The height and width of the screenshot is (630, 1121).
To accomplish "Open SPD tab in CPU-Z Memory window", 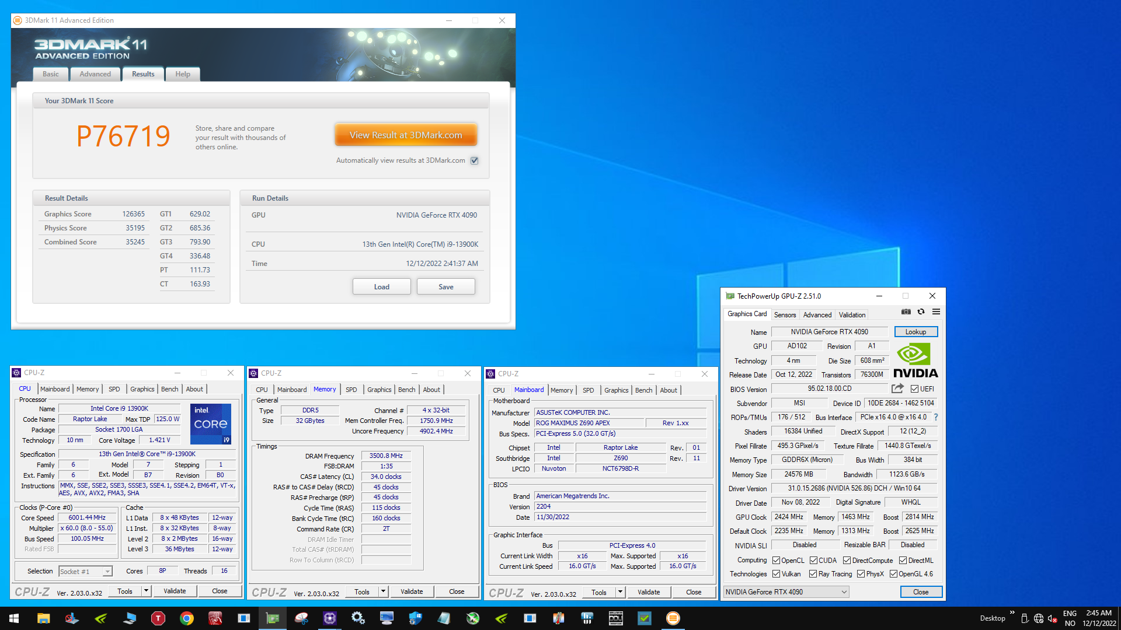I will coord(351,390).
